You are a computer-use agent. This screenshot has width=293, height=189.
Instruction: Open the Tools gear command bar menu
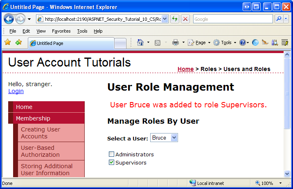coord(225,43)
